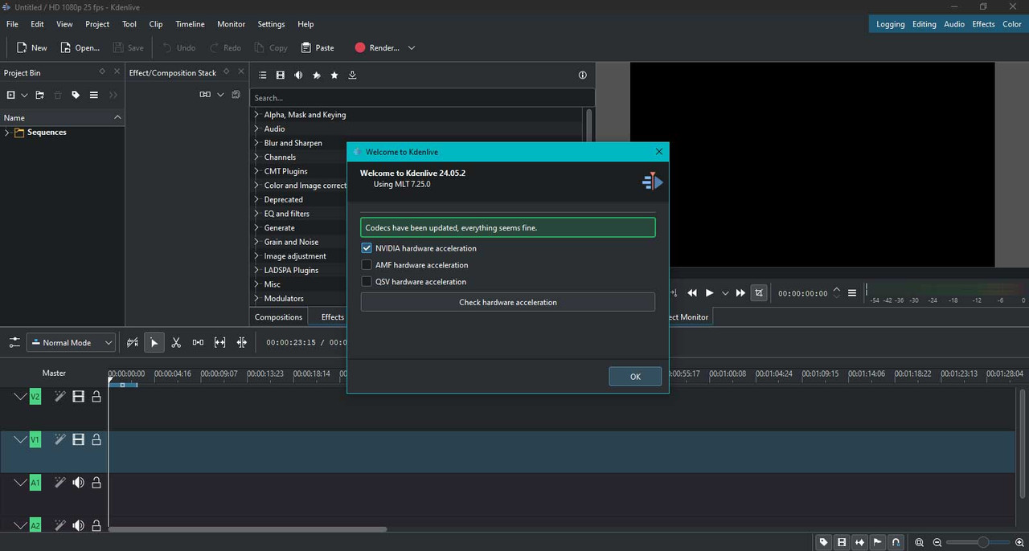Image resolution: width=1029 pixels, height=551 pixels.
Task: Click the A1 track effects wand icon
Action: pos(59,482)
